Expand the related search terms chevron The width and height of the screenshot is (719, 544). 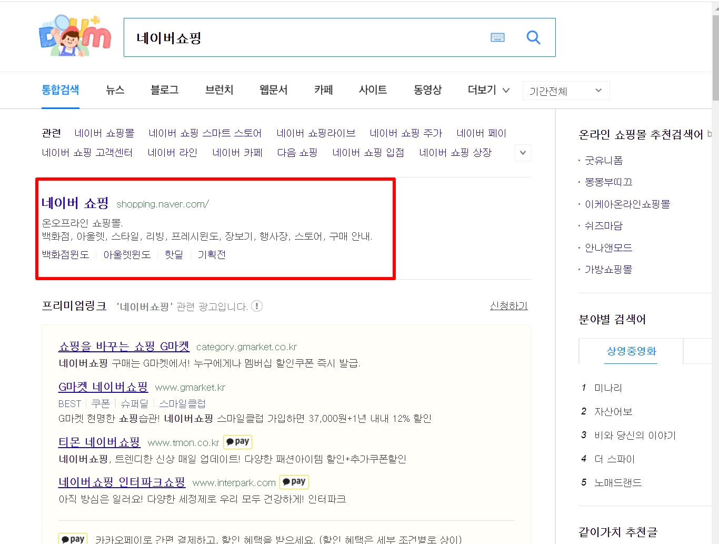pyautogui.click(x=523, y=153)
